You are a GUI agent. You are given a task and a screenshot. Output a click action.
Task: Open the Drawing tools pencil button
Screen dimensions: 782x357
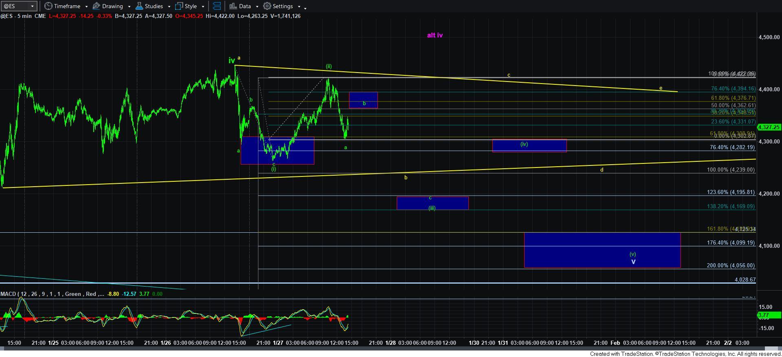tap(108, 6)
